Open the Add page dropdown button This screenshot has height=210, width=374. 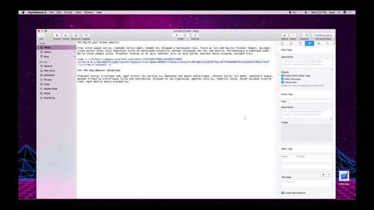41,36
